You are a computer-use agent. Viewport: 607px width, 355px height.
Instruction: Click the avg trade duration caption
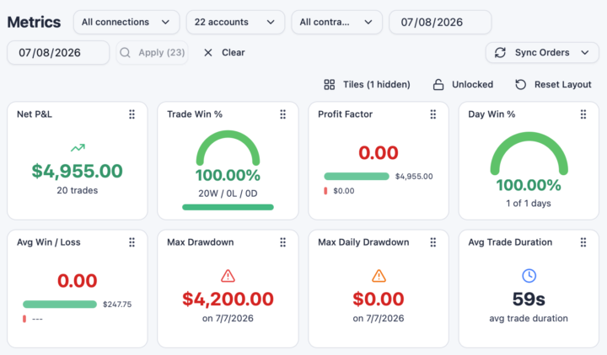529,318
